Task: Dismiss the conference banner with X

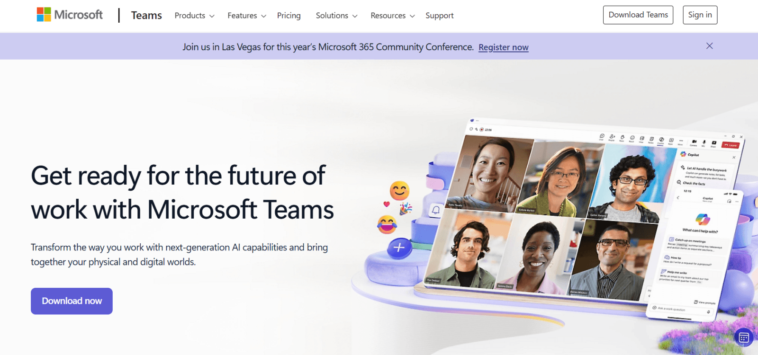Action: point(709,46)
